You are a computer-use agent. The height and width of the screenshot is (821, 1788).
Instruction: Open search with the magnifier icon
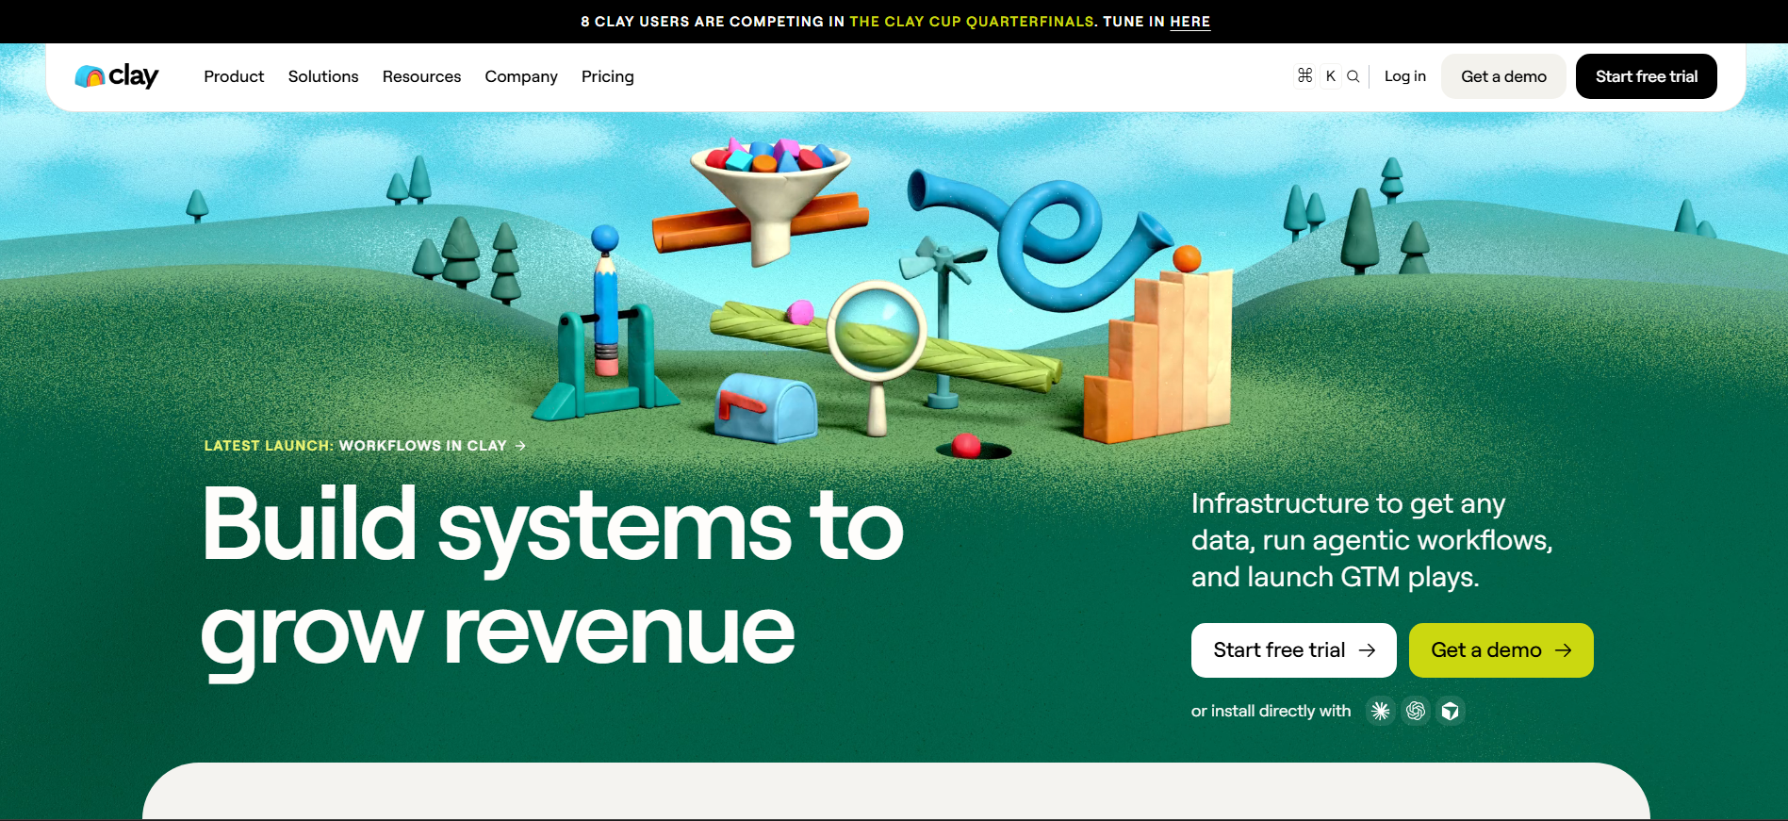pos(1353,76)
